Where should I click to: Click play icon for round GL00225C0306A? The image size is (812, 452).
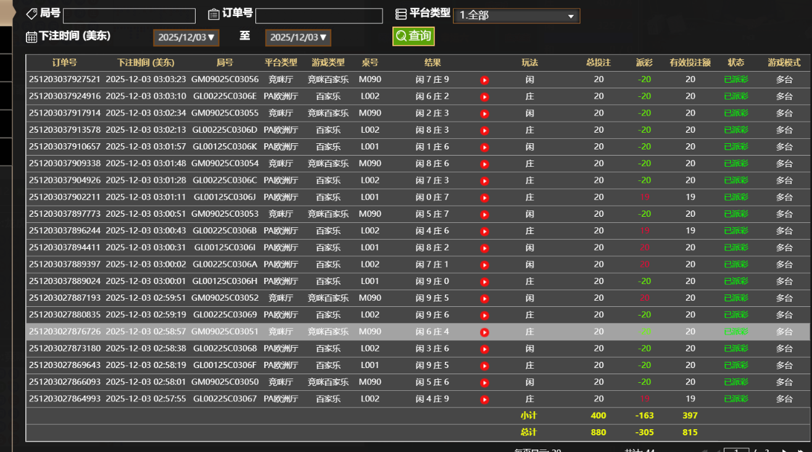click(x=484, y=265)
